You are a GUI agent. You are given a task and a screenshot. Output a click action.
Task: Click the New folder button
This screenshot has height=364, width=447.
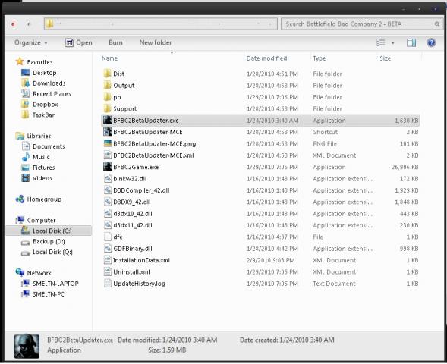(x=156, y=42)
